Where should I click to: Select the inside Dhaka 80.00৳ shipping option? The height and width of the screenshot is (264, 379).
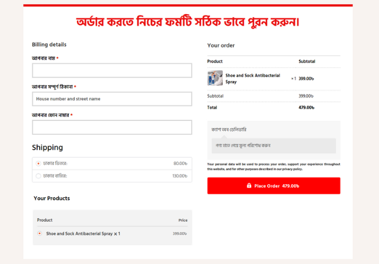(x=39, y=164)
